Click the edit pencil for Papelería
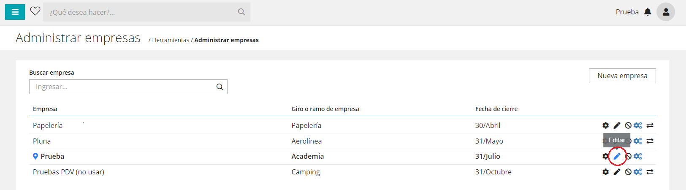Viewport: 686px width, 190px height. (x=617, y=125)
